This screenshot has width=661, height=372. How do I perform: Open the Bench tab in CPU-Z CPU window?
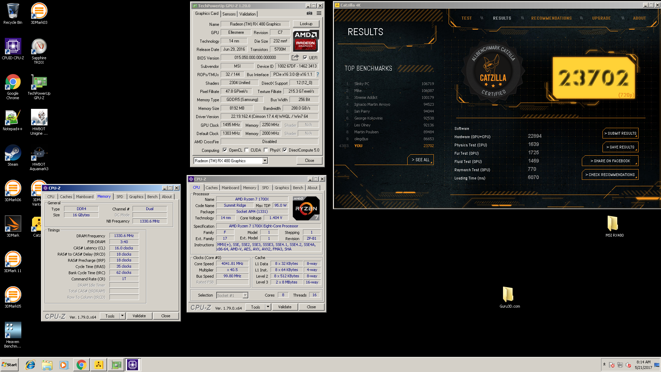coord(298,188)
